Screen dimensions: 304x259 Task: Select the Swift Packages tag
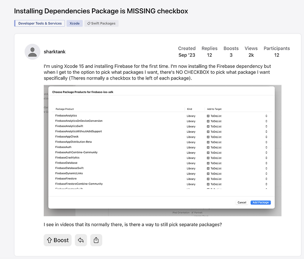[101, 23]
